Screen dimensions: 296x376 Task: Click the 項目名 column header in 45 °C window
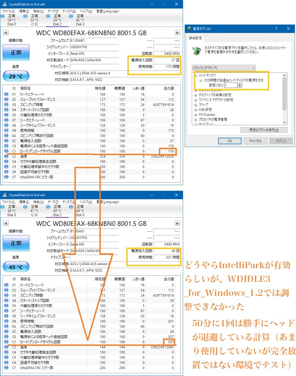click(25, 279)
